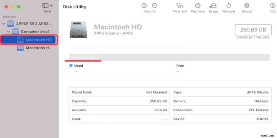This screenshot has width=277, height=138.
Task: Choose the Restore toolbar icon
Action: pyautogui.click(x=229, y=6)
